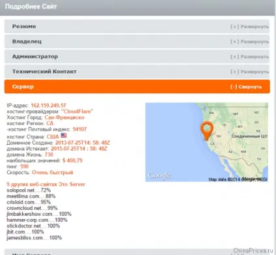Image resolution: width=276 pixels, height=255 pixels.
Task: Click domain creation date 2013-07-25T14
Action: (x=83, y=143)
